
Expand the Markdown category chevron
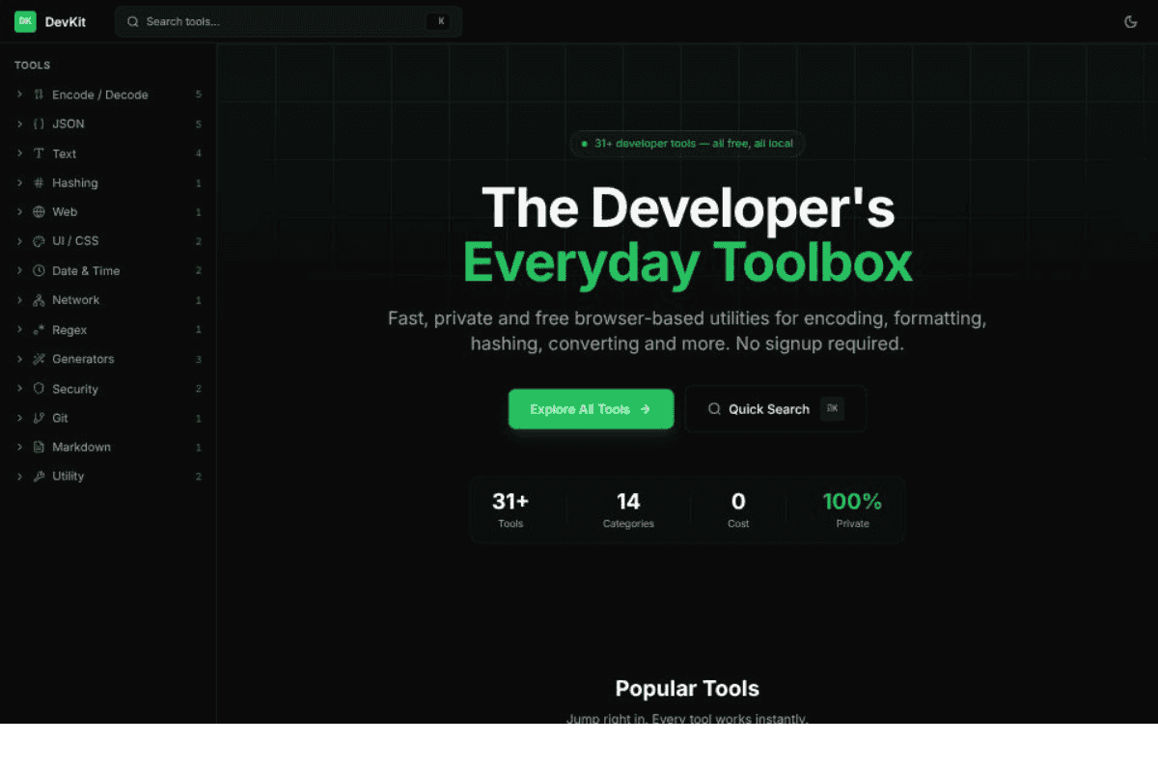click(19, 447)
